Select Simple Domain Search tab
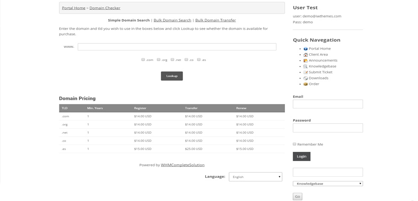 pyautogui.click(x=129, y=20)
